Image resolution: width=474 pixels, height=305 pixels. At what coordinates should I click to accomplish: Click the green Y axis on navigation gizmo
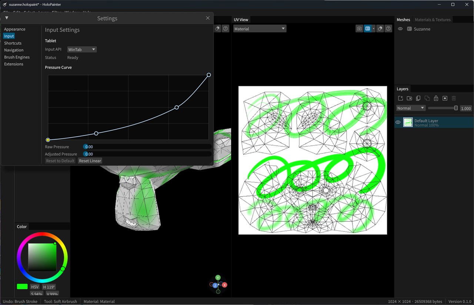[218, 277]
